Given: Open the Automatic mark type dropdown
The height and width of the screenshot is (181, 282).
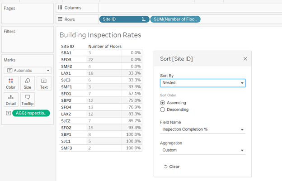Looking at the screenshot, I should 27,70.
